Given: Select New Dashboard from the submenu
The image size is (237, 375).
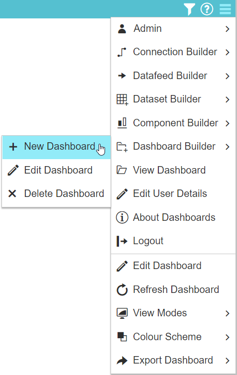Looking at the screenshot, I should point(56,147).
